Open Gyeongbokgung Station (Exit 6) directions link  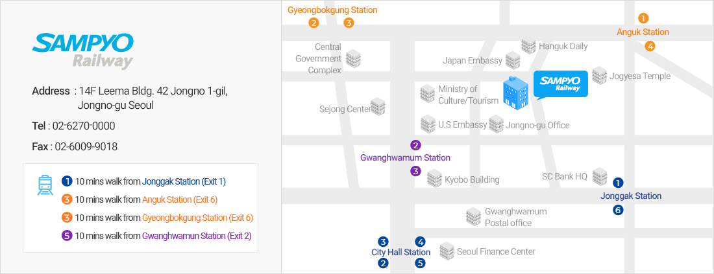tap(197, 218)
